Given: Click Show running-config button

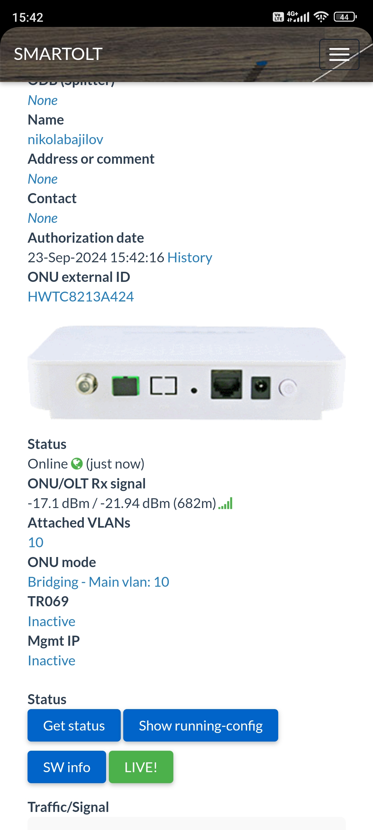Looking at the screenshot, I should pyautogui.click(x=201, y=725).
